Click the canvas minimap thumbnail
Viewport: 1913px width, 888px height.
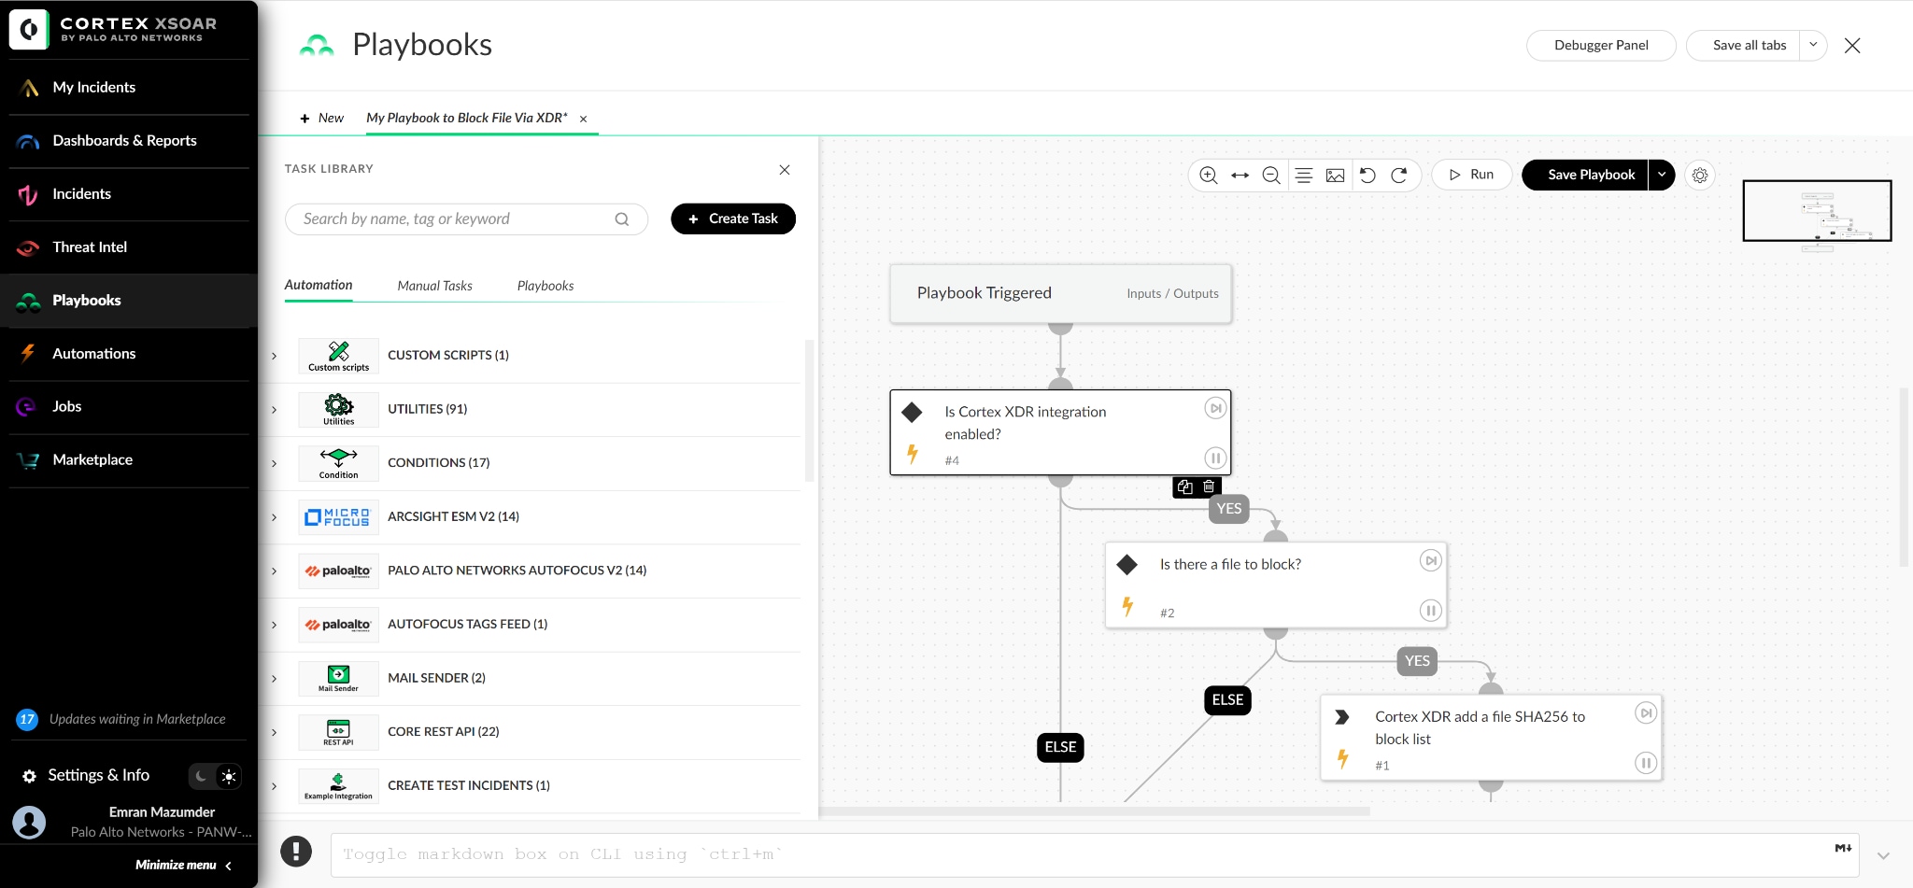1817,211
